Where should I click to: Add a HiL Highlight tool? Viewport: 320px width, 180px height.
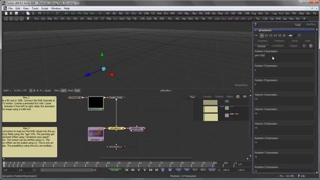click(177, 18)
